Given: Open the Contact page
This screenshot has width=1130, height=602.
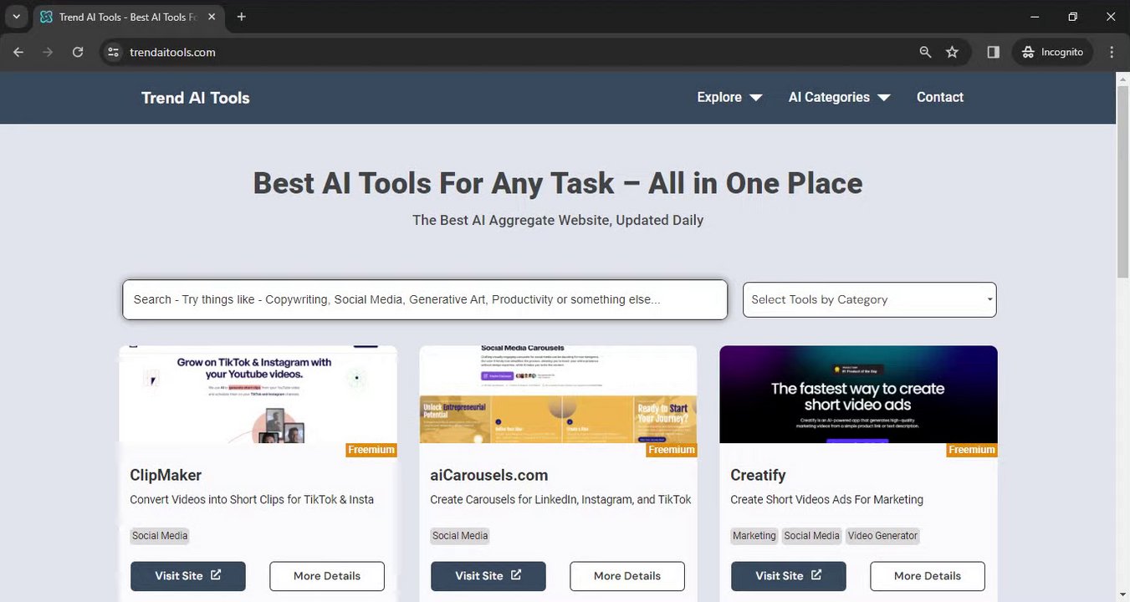Looking at the screenshot, I should pos(940,97).
